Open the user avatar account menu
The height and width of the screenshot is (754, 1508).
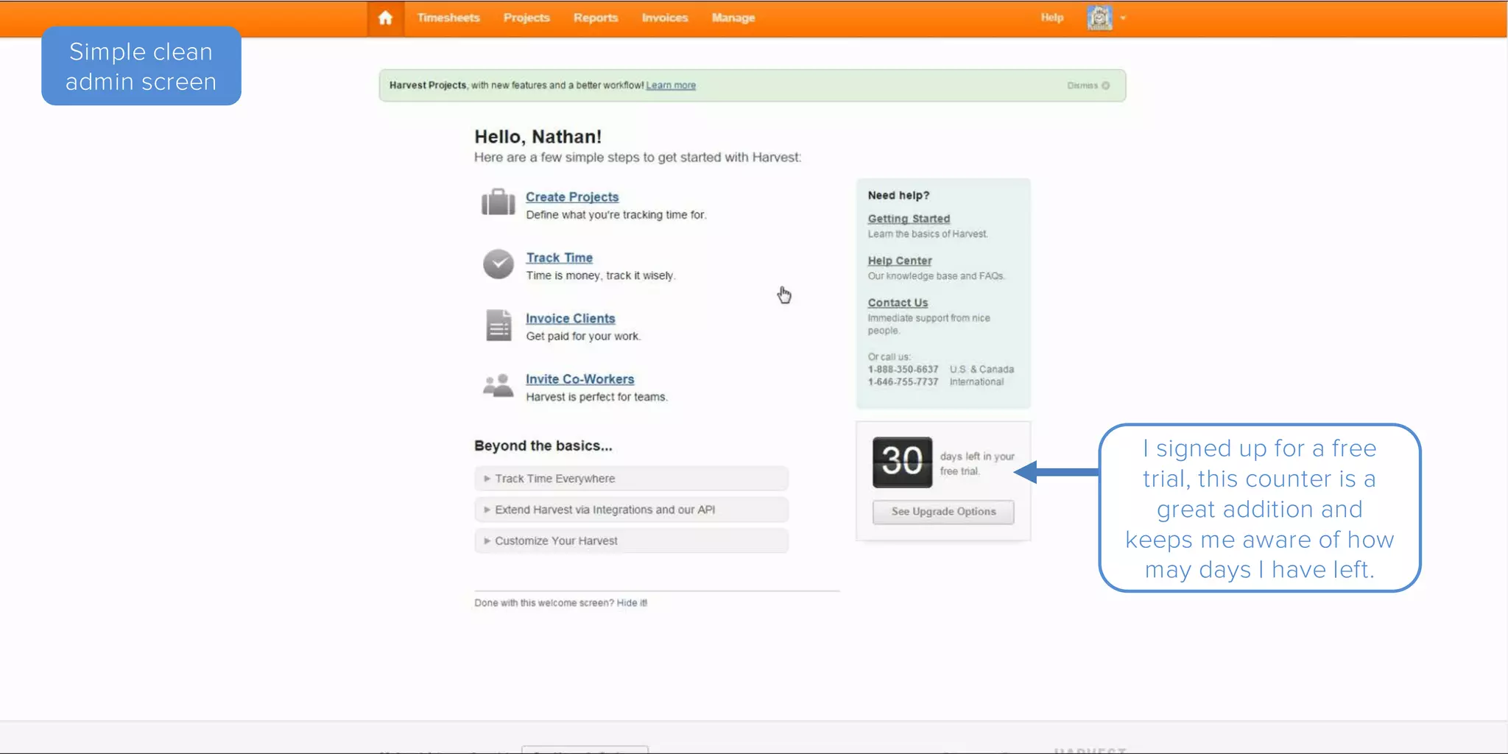click(x=1099, y=18)
